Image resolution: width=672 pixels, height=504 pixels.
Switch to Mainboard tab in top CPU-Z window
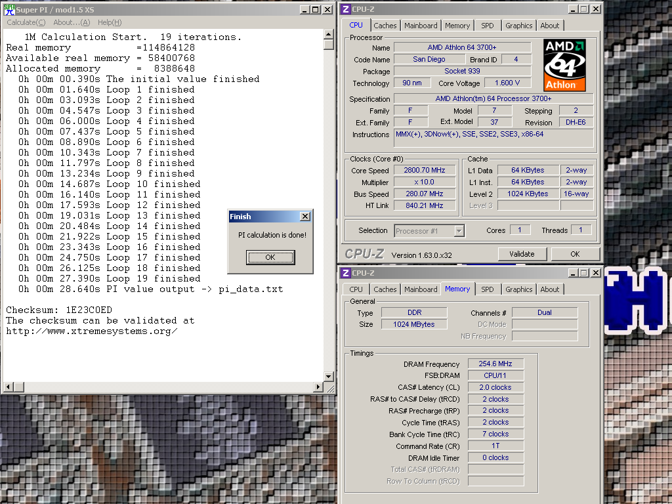[421, 26]
